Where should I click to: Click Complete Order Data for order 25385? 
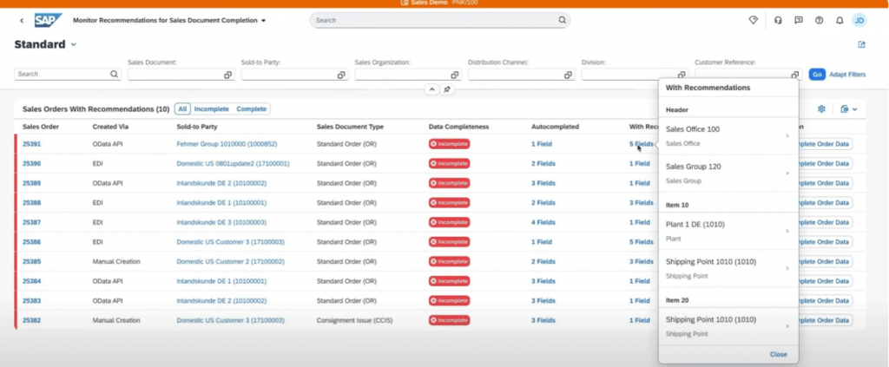pos(824,262)
